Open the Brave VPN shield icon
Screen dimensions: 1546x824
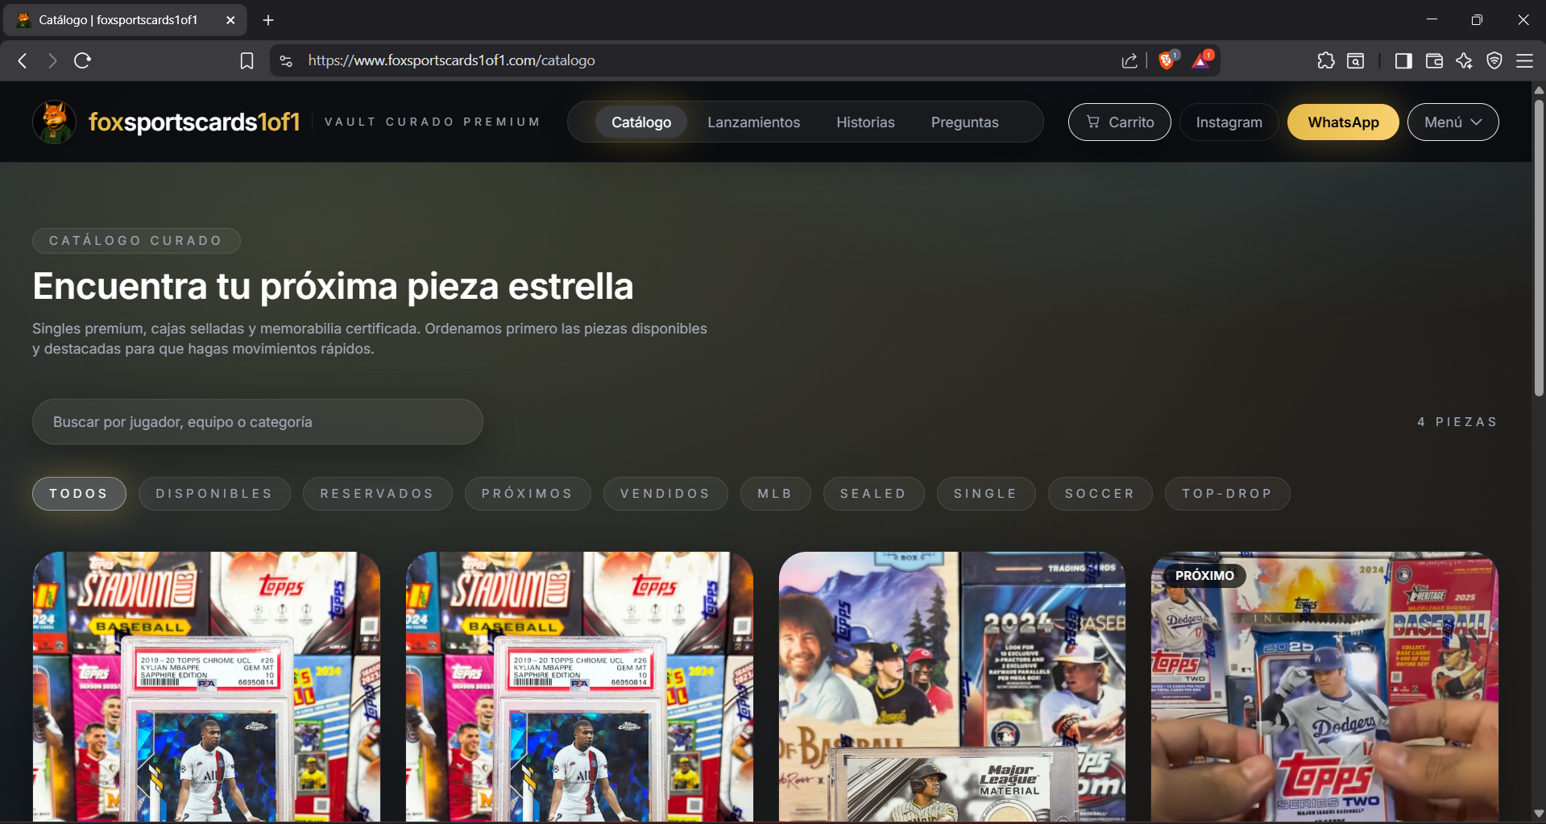pos(1495,60)
